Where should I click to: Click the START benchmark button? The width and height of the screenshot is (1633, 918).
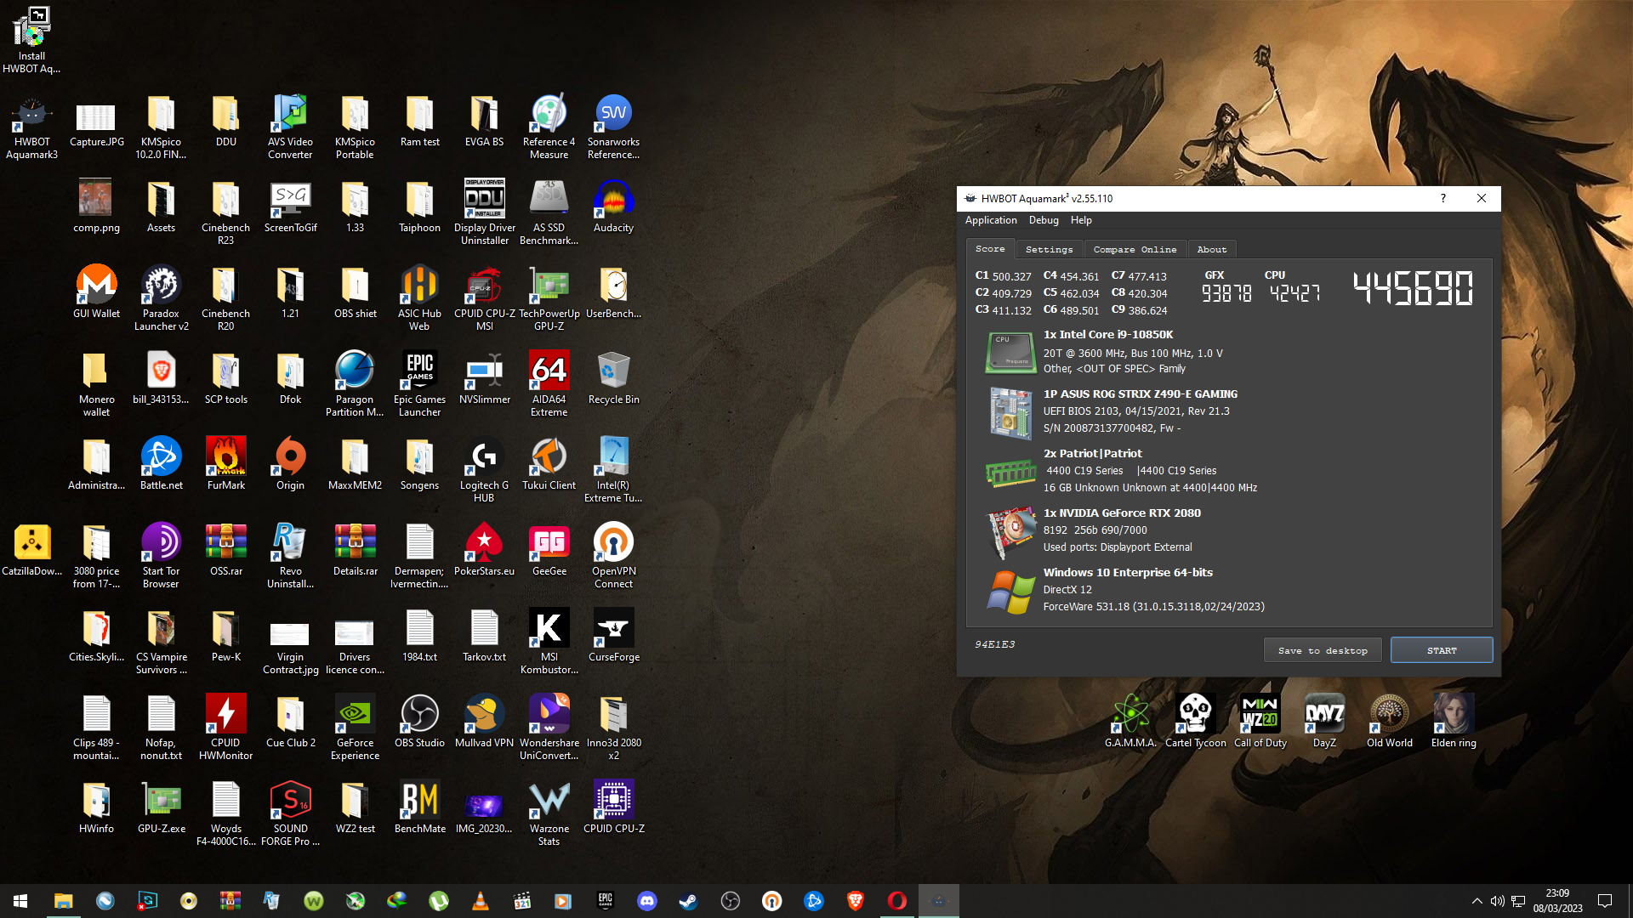[1442, 650]
